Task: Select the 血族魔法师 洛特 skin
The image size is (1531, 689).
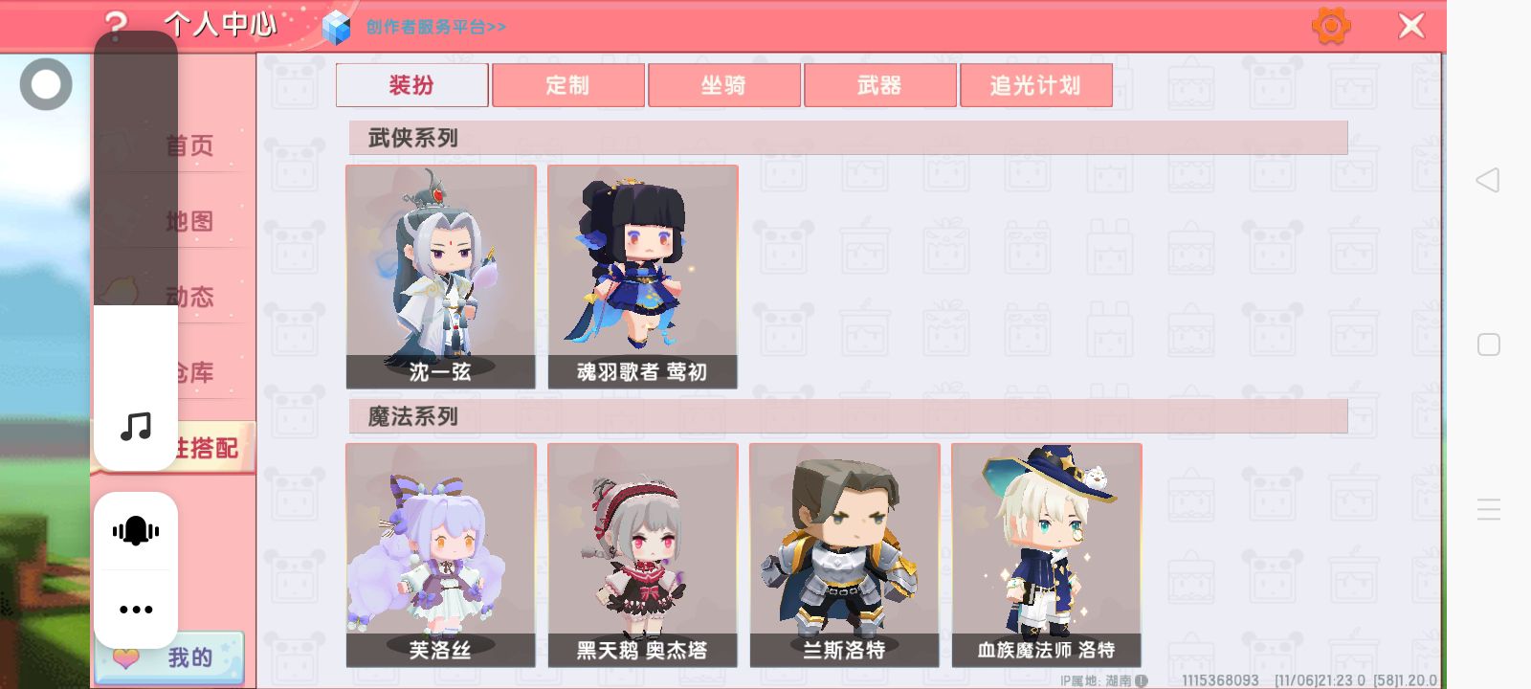Action: (x=1046, y=555)
